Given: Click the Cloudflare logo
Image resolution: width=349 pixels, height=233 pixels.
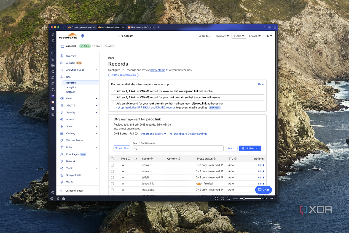Looking at the screenshot, I should click(x=68, y=36).
